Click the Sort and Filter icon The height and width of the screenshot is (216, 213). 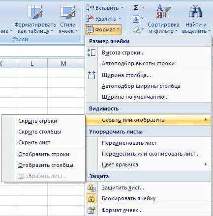tap(163, 11)
